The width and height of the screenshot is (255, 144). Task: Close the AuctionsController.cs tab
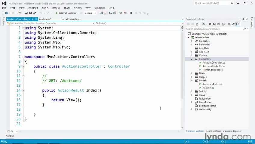(36, 19)
